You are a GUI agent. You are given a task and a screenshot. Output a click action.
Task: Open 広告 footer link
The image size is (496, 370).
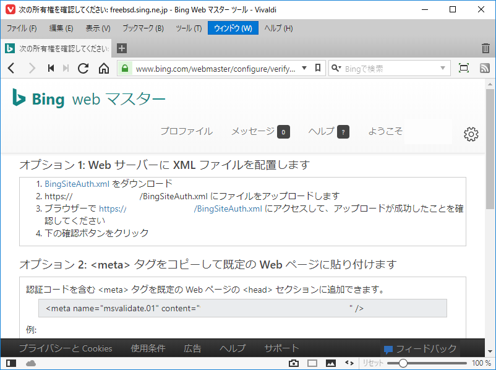[192, 348]
